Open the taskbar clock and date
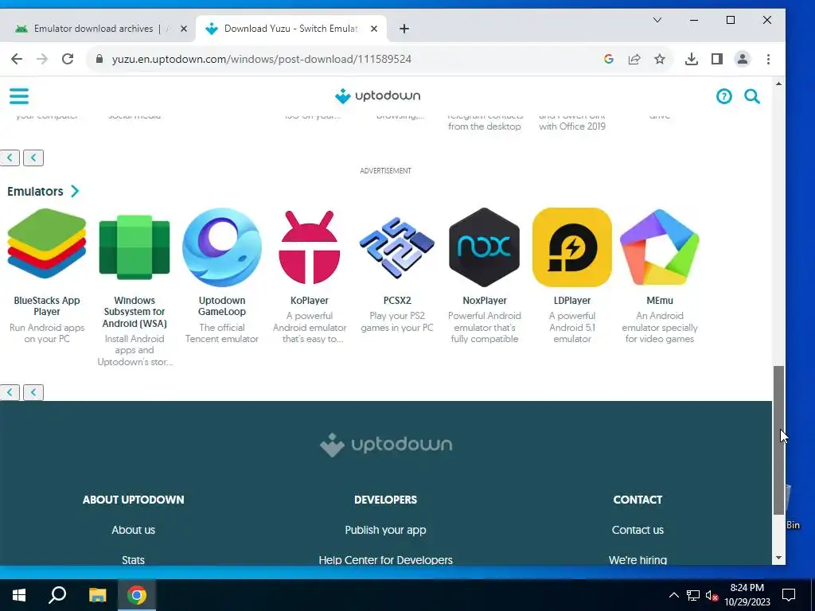Screen dimensions: 815x611 tap(747, 595)
